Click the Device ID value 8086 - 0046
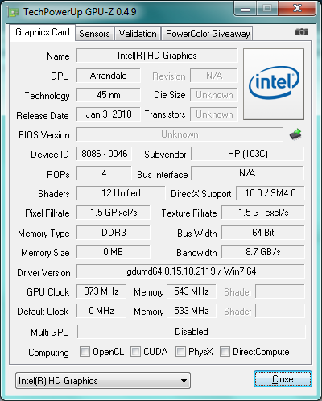 (104, 154)
